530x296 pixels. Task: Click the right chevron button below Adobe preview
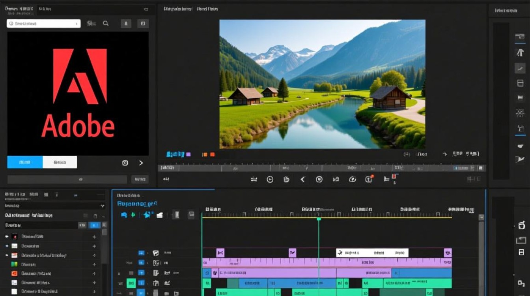pyautogui.click(x=141, y=163)
